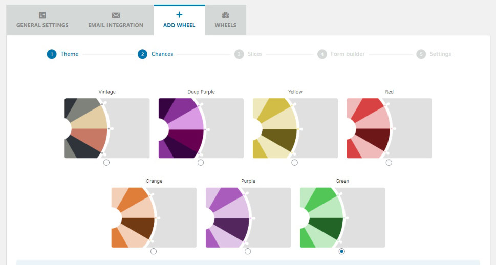Click the step 1 number circle

pyautogui.click(x=52, y=54)
